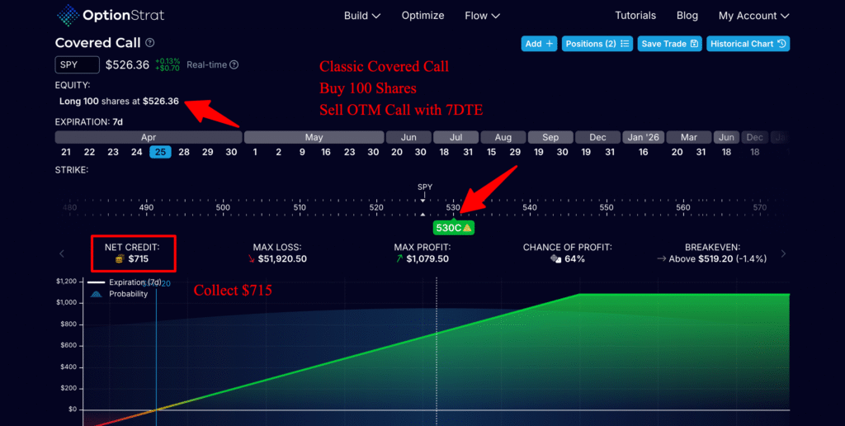The width and height of the screenshot is (845, 426).
Task: Go to previous stats panel arrow
Action: pyautogui.click(x=62, y=253)
